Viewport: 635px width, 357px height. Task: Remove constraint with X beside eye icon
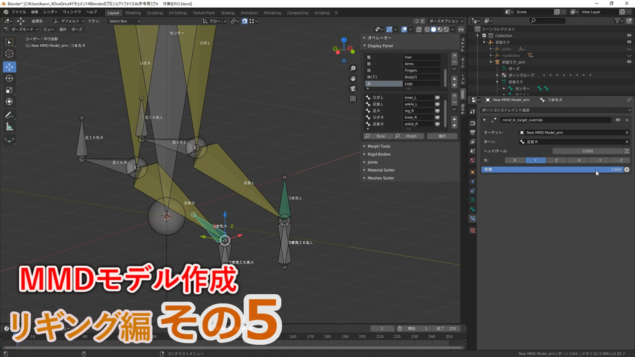(627, 120)
